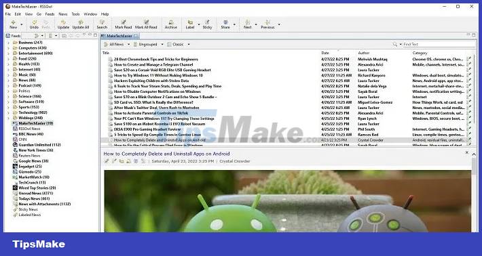Open the Label dropdown arrow

tap(199, 24)
